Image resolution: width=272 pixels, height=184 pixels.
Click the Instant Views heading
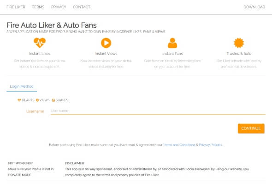pyautogui.click(x=106, y=53)
